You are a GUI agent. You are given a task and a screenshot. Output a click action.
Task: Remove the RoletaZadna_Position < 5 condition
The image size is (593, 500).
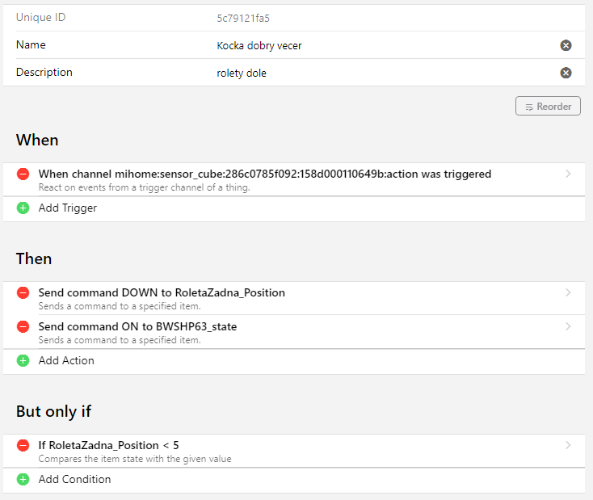[23, 445]
